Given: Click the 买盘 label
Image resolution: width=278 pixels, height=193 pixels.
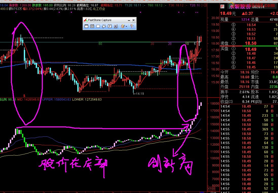Looking at the screenshot, I should coord(225,49).
